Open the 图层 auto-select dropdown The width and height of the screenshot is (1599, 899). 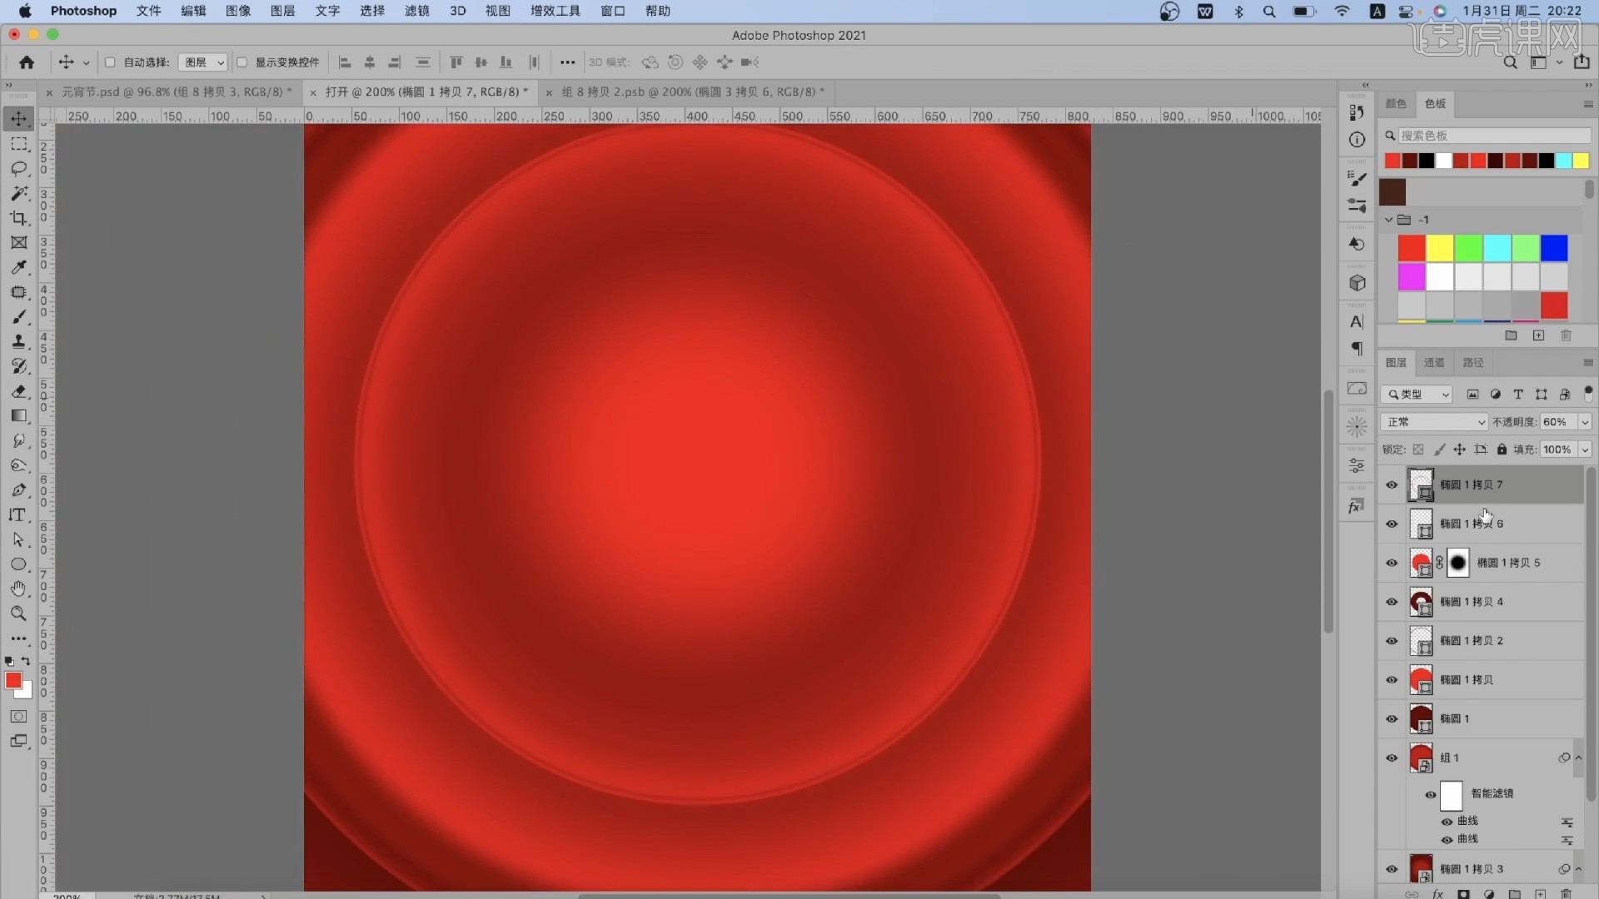pyautogui.click(x=203, y=62)
